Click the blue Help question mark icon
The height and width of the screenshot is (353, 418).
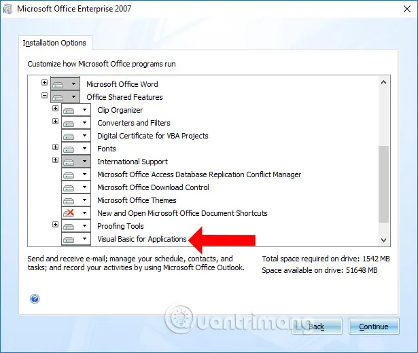click(x=35, y=299)
